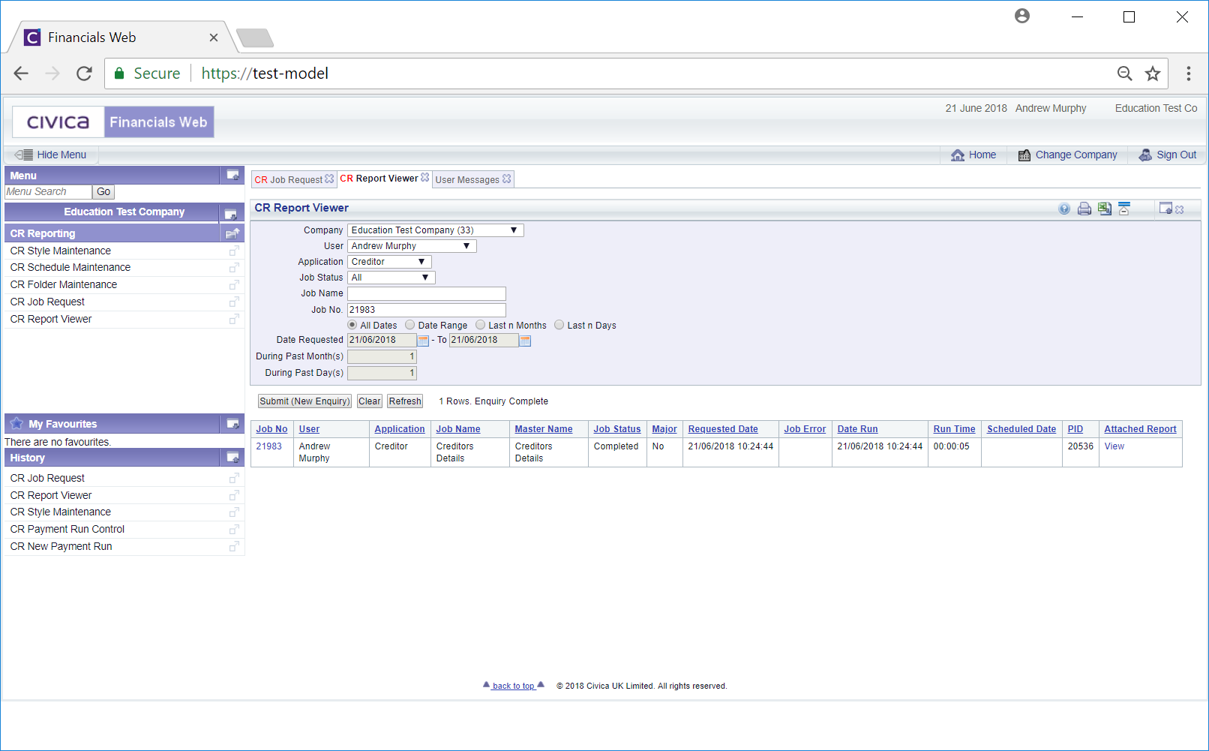Switch to the CR Job Request tab
Screen dimensions: 1209x751
(288, 180)
